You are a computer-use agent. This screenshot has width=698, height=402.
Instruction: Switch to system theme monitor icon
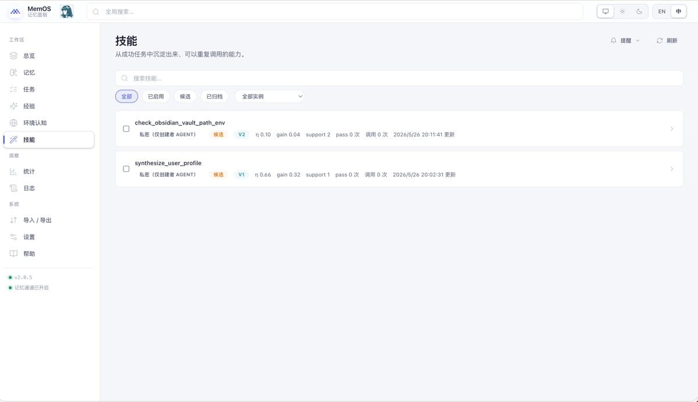tap(605, 12)
